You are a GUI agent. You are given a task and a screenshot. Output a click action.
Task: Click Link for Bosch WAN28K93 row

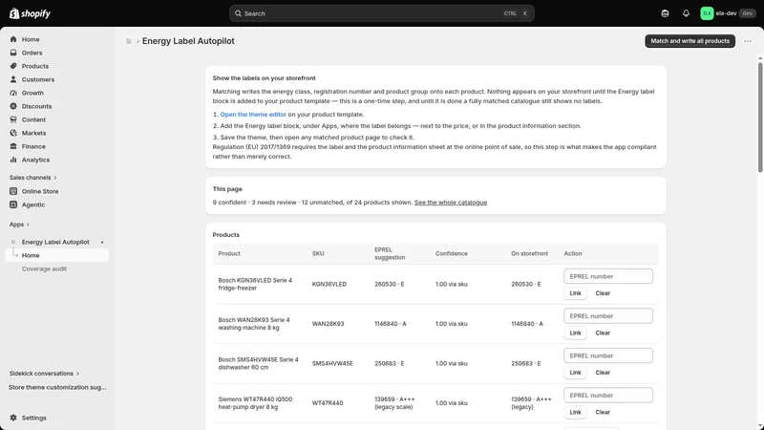click(576, 333)
